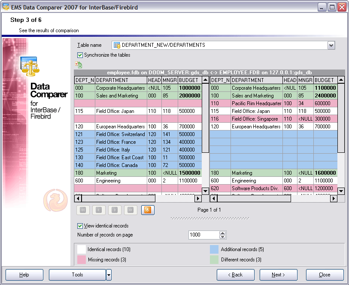Uncheck View identical records checkbox
The width and height of the screenshot is (349, 285).
click(x=80, y=226)
